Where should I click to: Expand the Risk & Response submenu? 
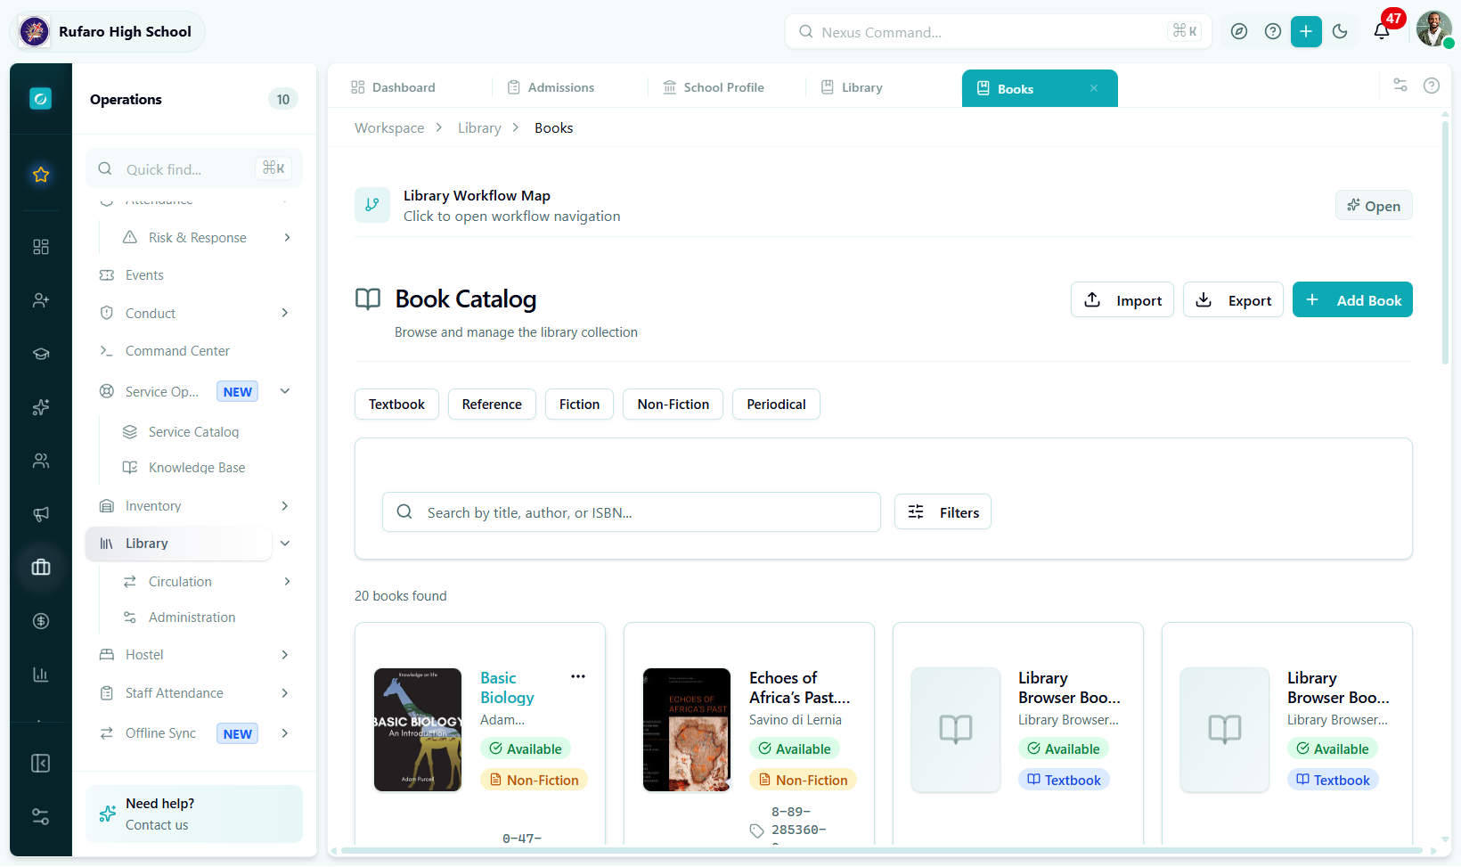tap(287, 237)
